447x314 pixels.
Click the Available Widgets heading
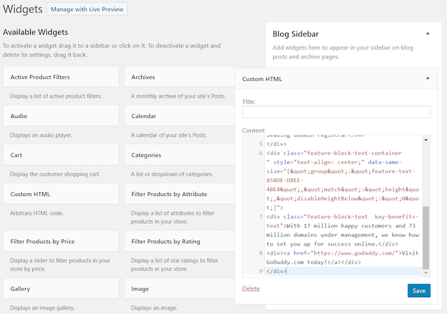pyautogui.click(x=36, y=32)
